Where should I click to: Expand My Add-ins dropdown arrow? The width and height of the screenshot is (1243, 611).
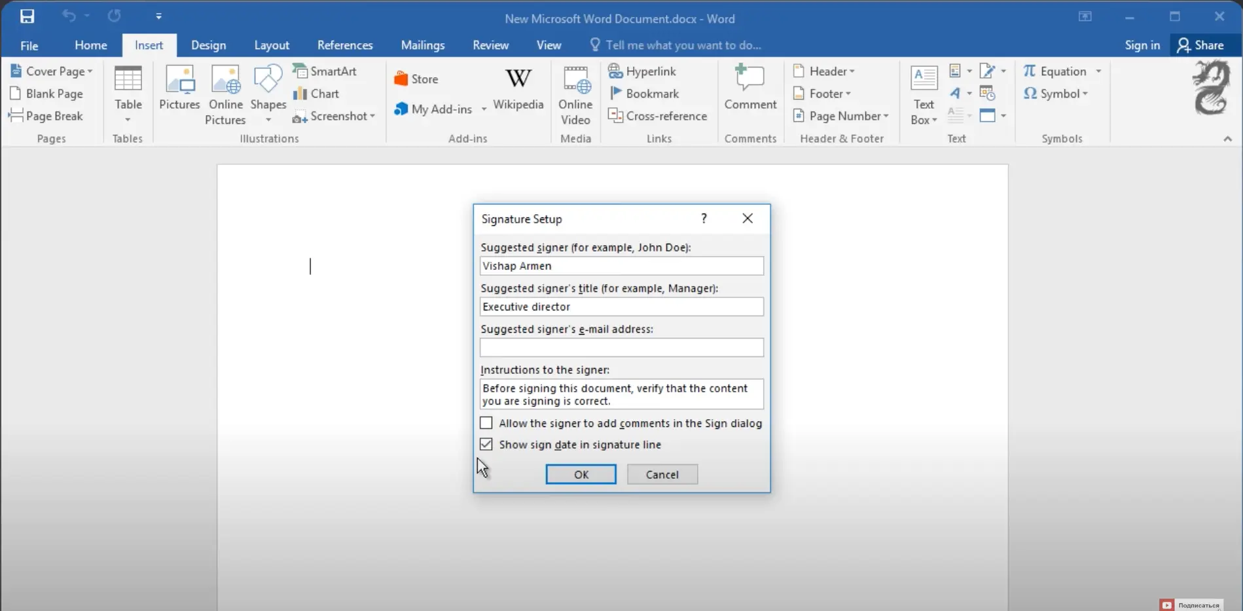pyautogui.click(x=484, y=109)
